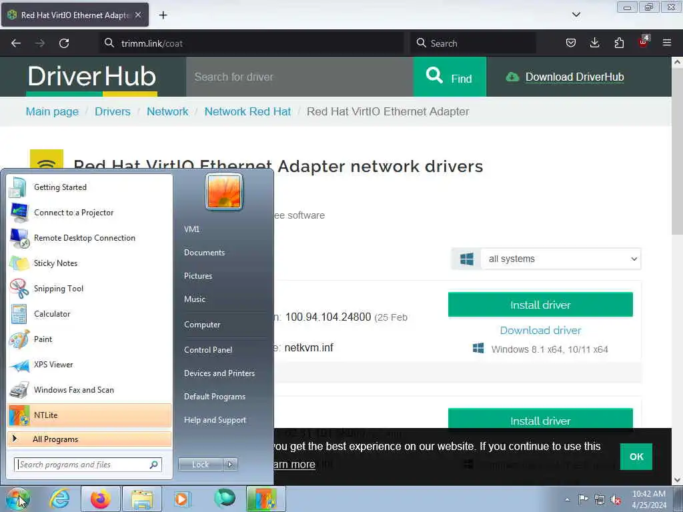Open Default Programs
The height and width of the screenshot is (512, 683).
point(215,397)
